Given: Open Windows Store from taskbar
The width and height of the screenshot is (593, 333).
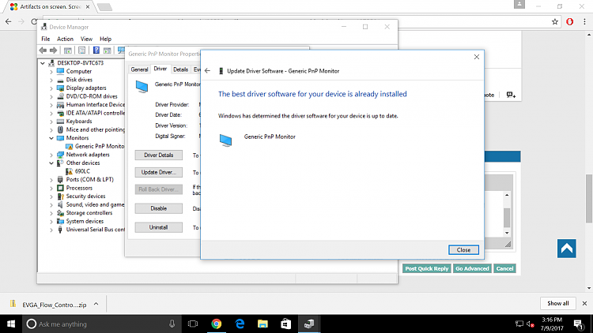Looking at the screenshot, I should (286, 324).
